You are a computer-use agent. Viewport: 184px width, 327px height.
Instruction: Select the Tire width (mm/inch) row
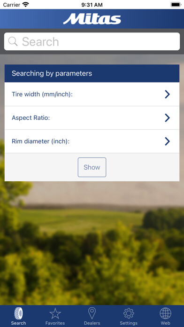click(92, 94)
